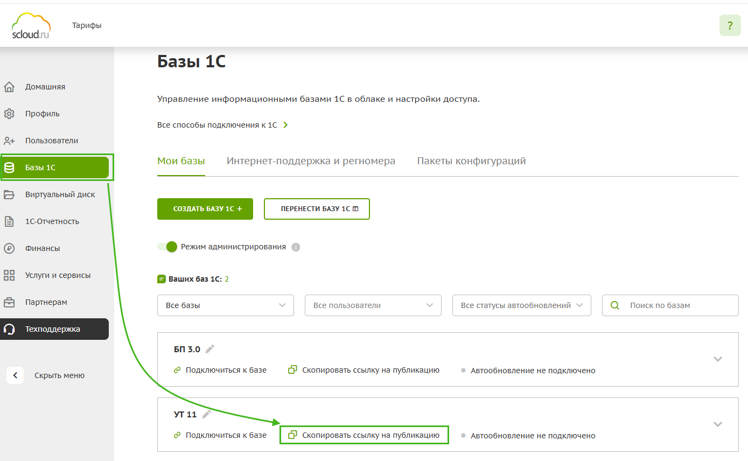Click БП 3.0 status Автообновление не подключено

(533, 371)
